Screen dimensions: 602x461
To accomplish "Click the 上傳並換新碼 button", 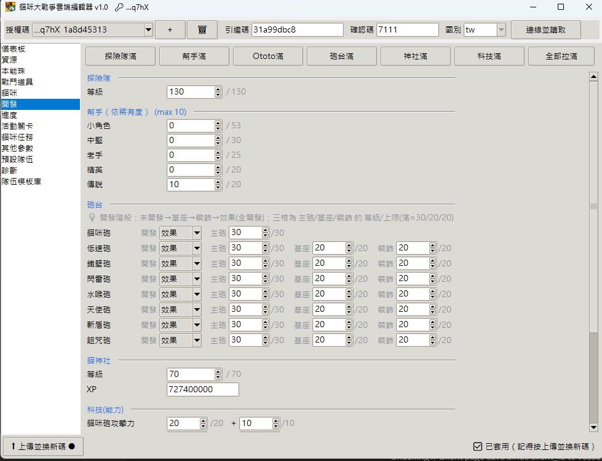I will click(43, 446).
